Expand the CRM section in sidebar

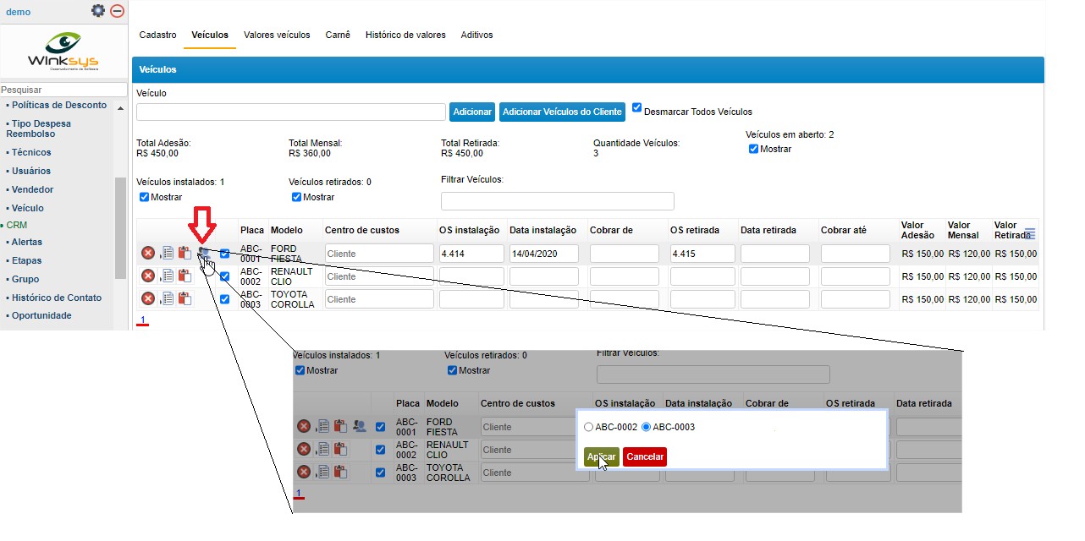coord(16,226)
